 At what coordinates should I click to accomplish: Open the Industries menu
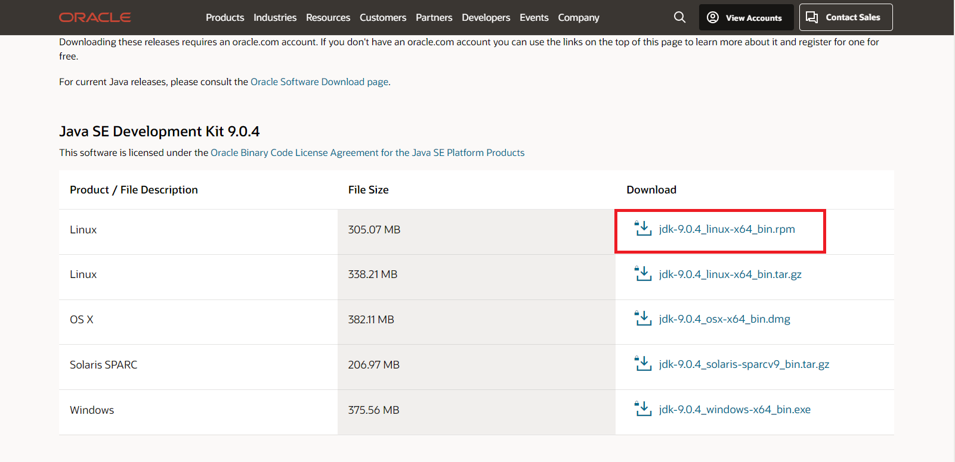click(275, 17)
